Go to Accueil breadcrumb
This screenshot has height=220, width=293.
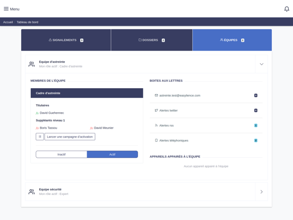coord(8,22)
